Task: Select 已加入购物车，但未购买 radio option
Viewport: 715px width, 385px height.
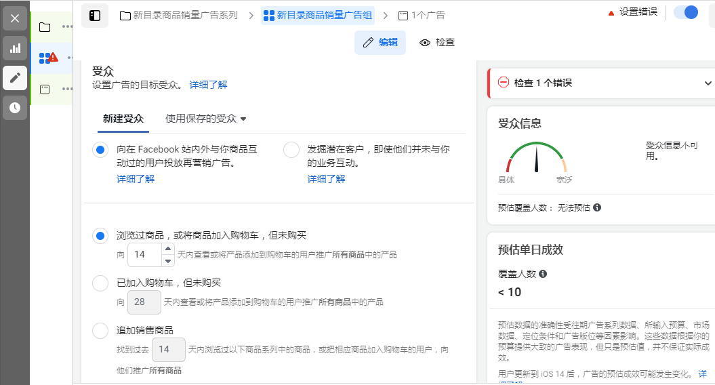Action: pos(100,283)
